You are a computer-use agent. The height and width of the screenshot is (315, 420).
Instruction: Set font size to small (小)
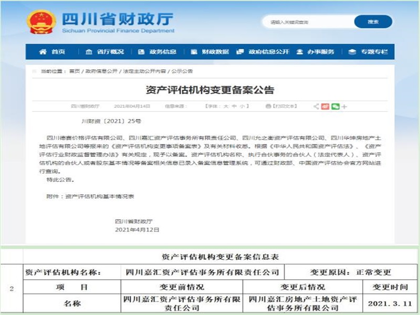241,106
